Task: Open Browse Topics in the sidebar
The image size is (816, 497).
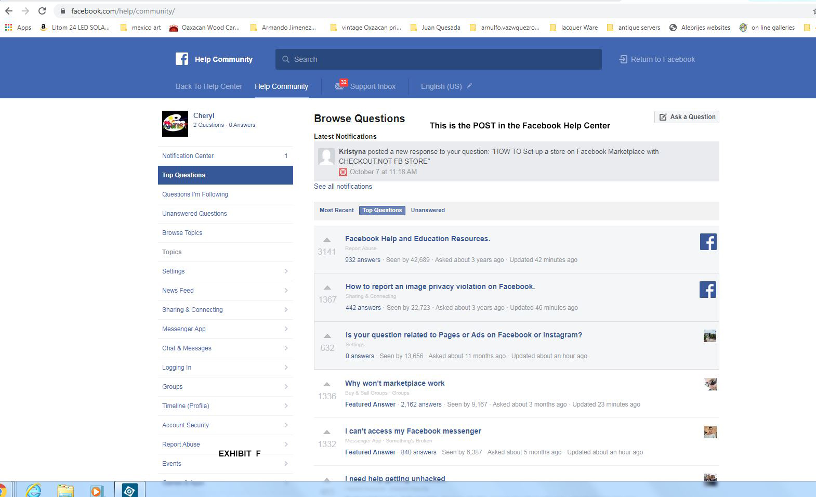Action: click(x=182, y=232)
